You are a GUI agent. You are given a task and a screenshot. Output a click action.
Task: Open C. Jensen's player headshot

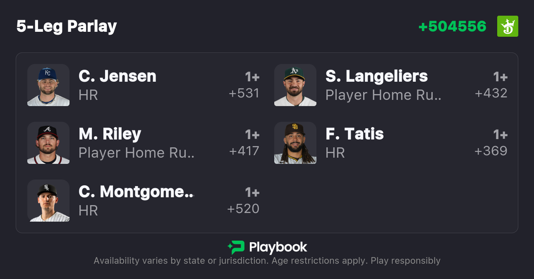coord(48,85)
